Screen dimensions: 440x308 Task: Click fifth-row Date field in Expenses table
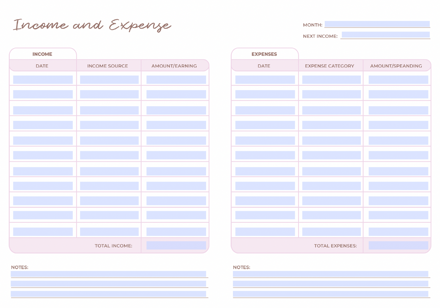coord(265,141)
